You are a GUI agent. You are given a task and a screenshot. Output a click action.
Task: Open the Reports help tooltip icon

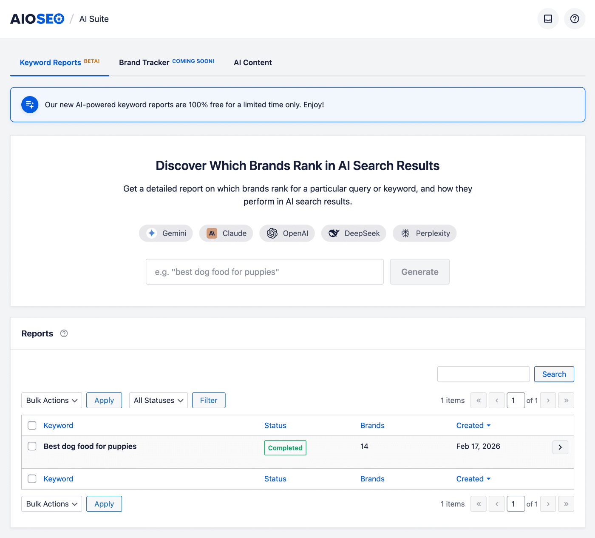coord(64,333)
